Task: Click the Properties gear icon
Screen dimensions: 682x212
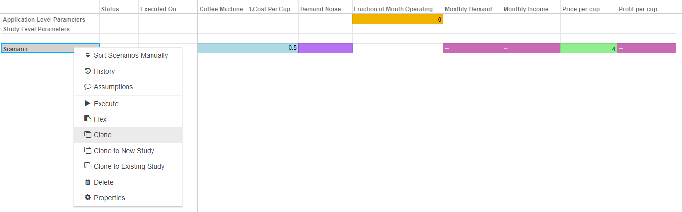Action: point(88,198)
